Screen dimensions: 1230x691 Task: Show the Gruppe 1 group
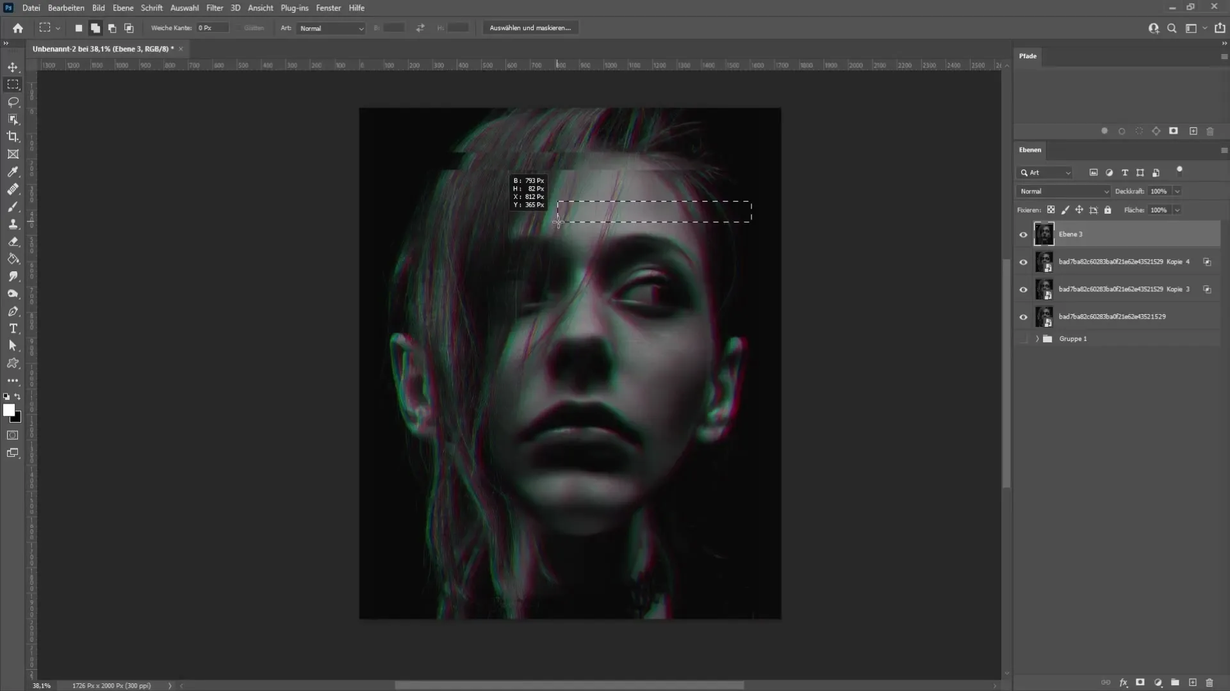click(1023, 339)
